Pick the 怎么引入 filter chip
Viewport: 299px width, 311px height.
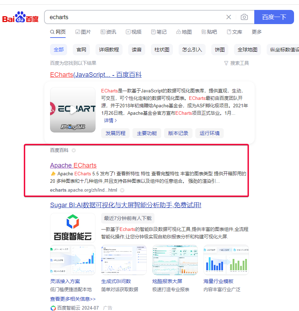(192, 50)
